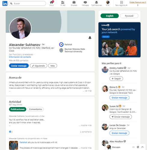This screenshot has height=150, width=147.
Task: Expand the Yo profile dropdown
Action: click(108, 3)
